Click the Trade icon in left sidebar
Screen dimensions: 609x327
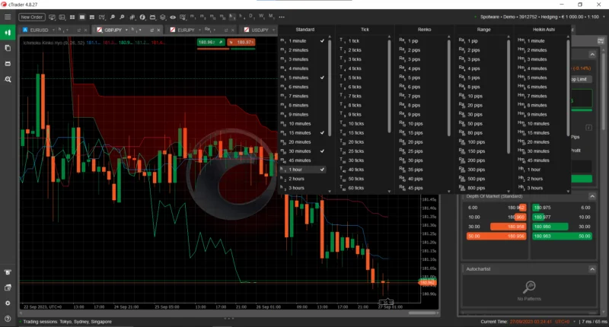(x=8, y=32)
